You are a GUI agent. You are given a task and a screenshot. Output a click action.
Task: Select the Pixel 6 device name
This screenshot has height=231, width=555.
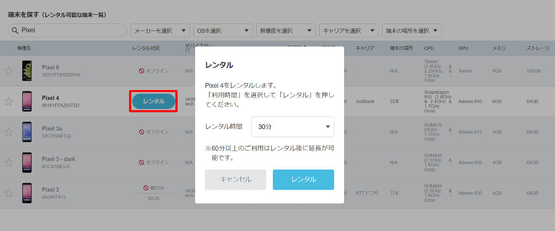tap(50, 67)
